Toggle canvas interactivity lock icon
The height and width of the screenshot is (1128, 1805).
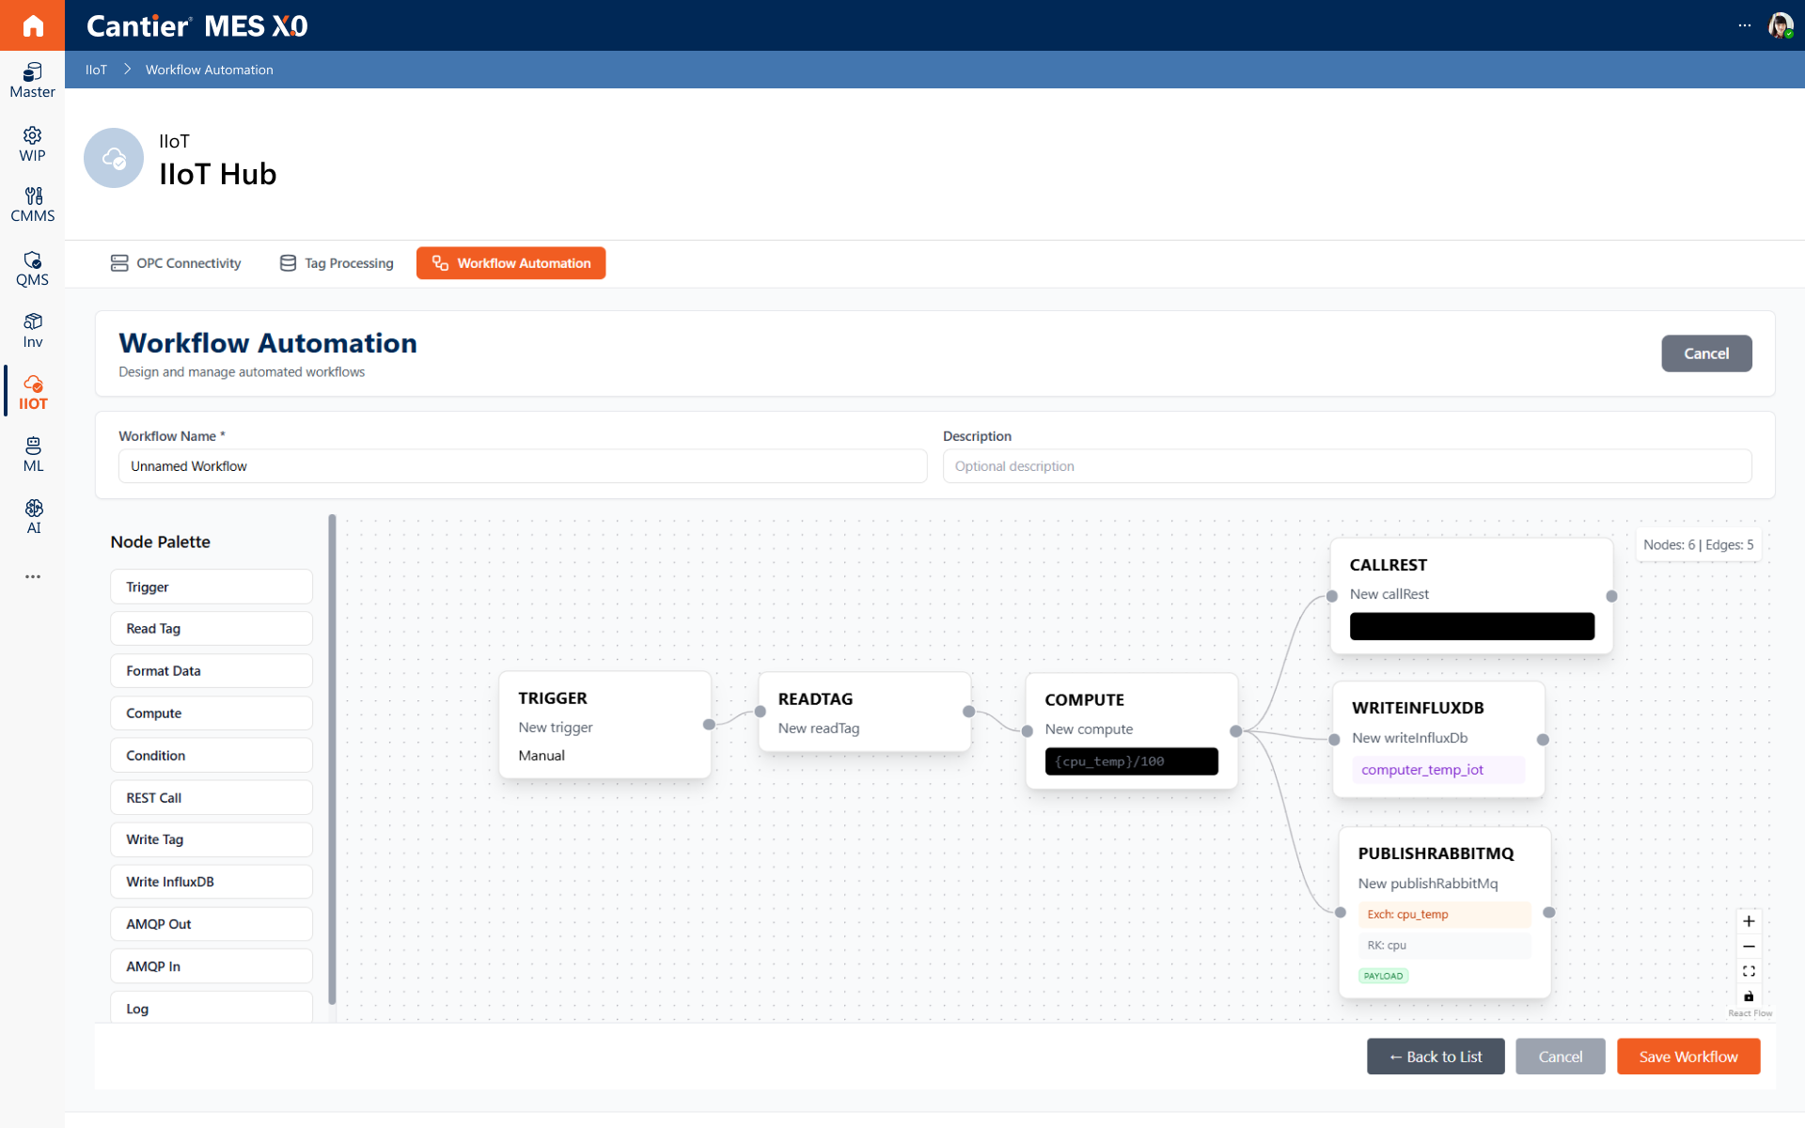pyautogui.click(x=1749, y=995)
